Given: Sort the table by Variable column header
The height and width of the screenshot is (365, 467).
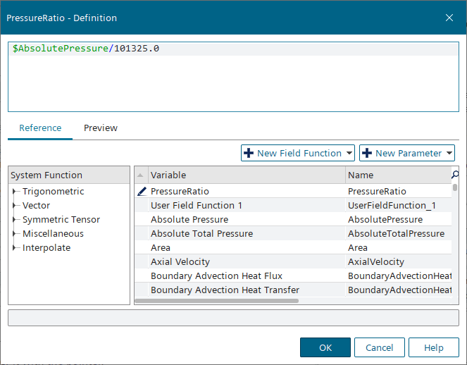Looking at the screenshot, I should pyautogui.click(x=247, y=175).
